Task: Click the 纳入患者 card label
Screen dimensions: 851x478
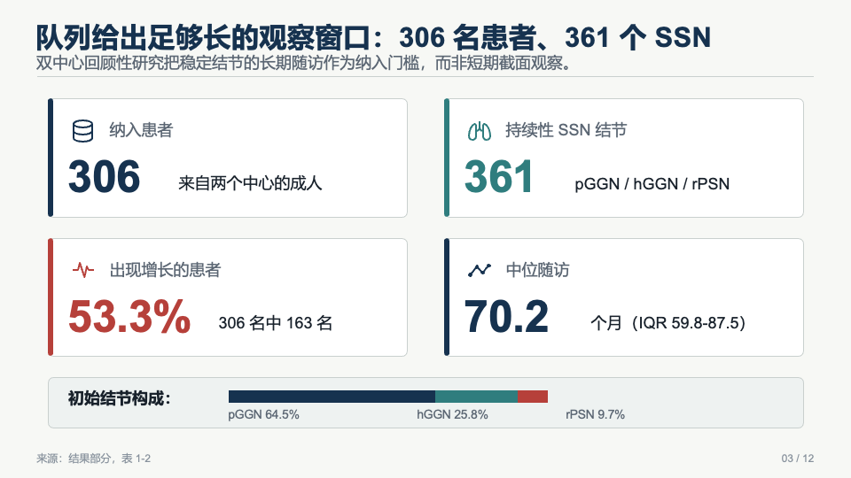Action: tap(141, 130)
